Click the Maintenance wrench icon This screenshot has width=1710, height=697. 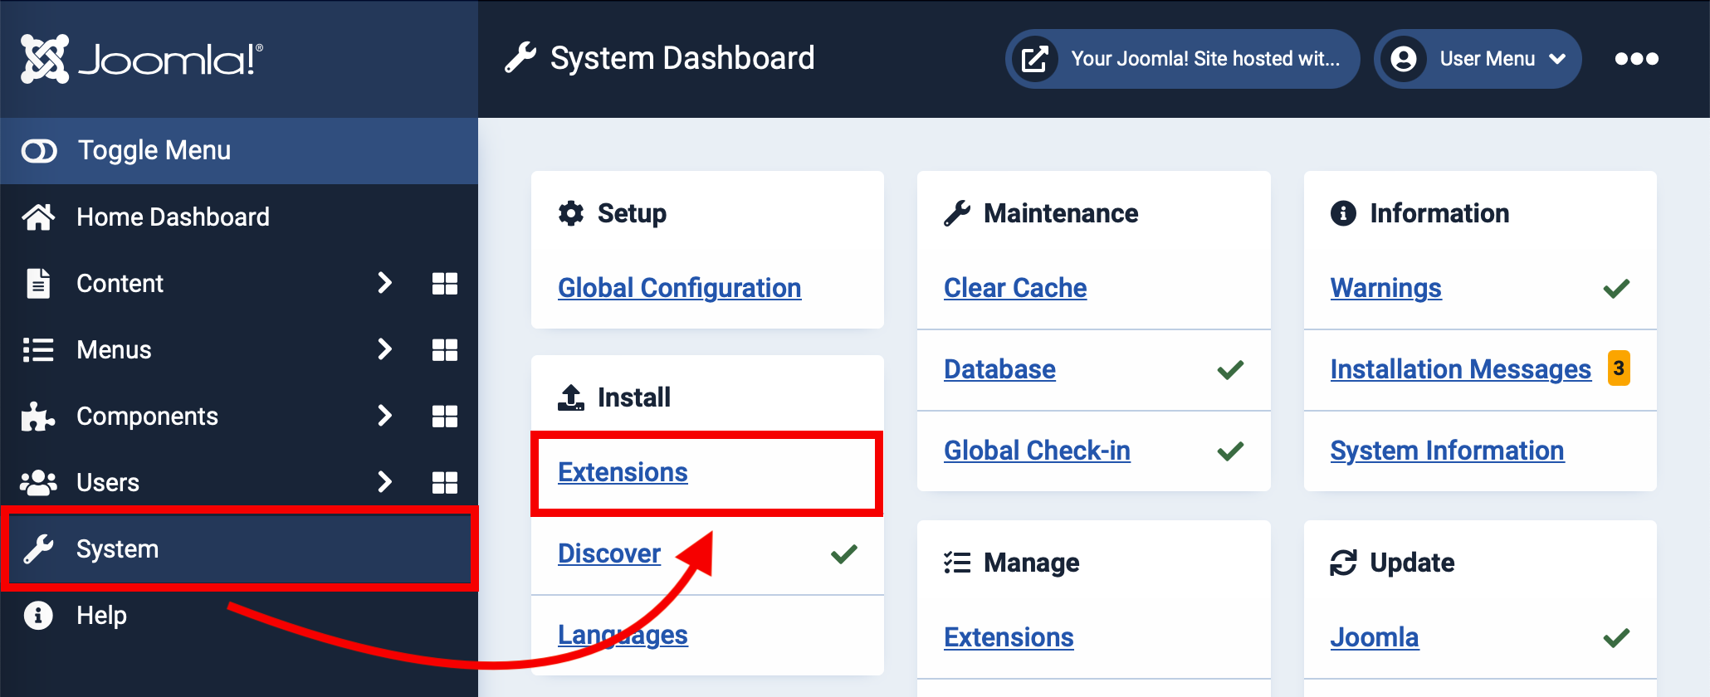[957, 213]
